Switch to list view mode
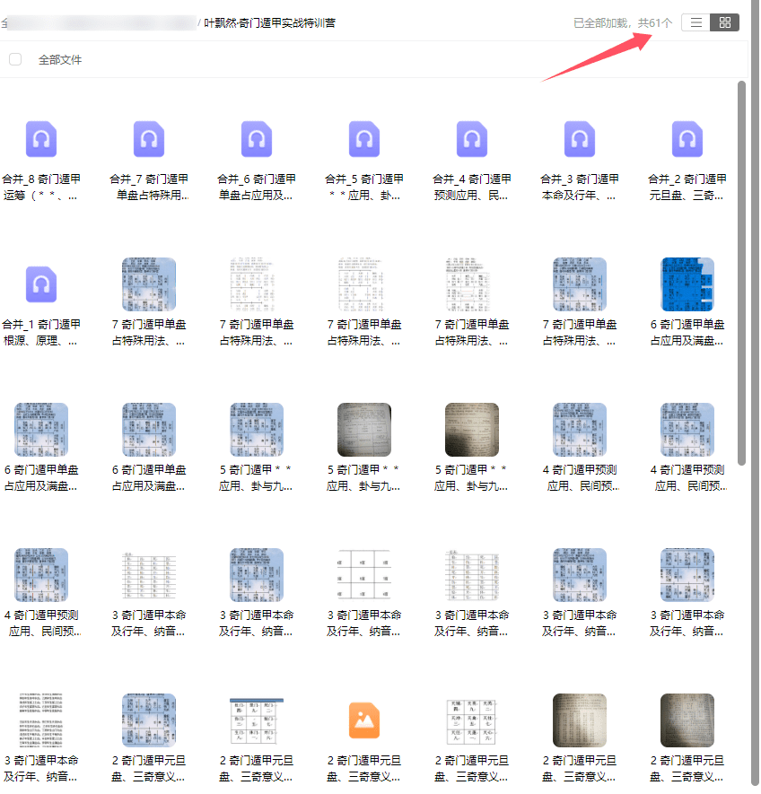Image resolution: width=761 pixels, height=794 pixels. 695,22
